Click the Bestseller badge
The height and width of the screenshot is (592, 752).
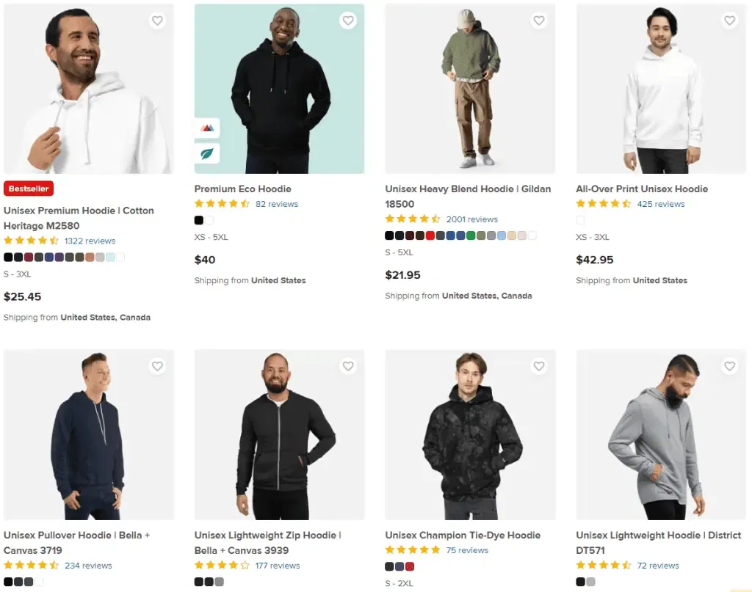click(29, 189)
